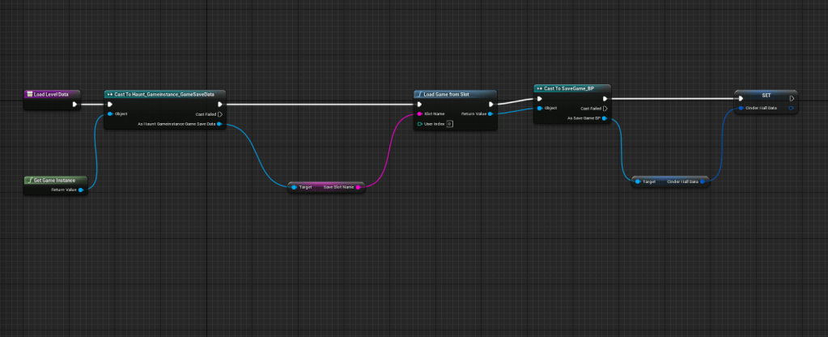Click the exec output pin on Load Level Data
Image resolution: width=828 pixels, height=337 pixels.
pos(75,105)
